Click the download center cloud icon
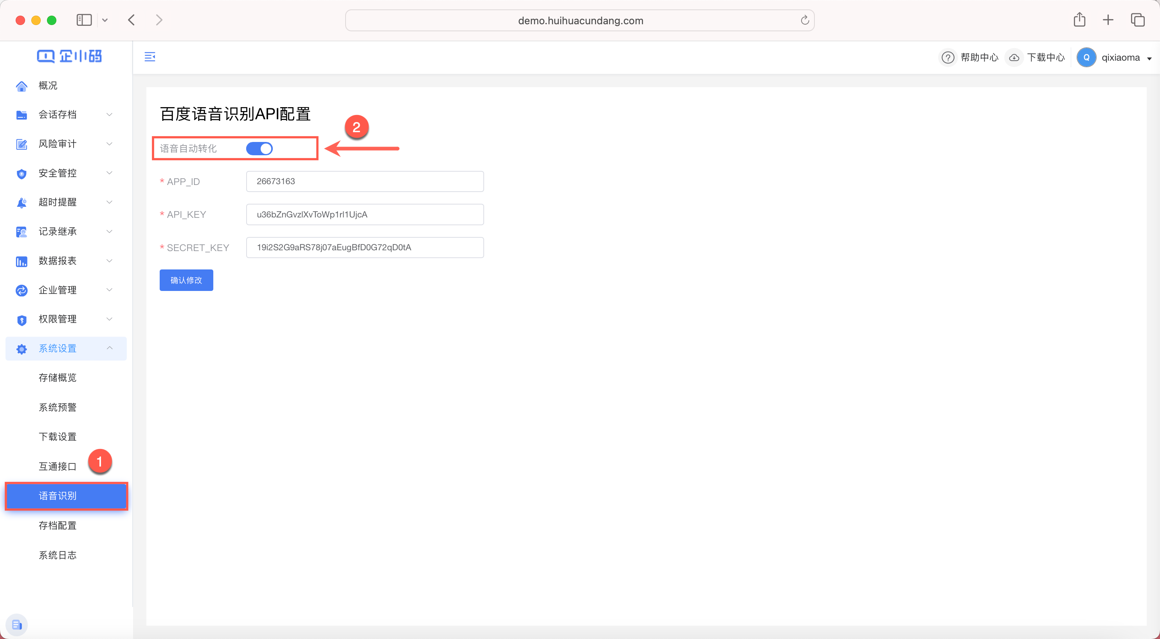The image size is (1160, 639). point(1014,57)
